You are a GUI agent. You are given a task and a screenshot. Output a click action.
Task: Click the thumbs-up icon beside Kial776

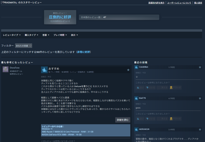pos(136,98)
